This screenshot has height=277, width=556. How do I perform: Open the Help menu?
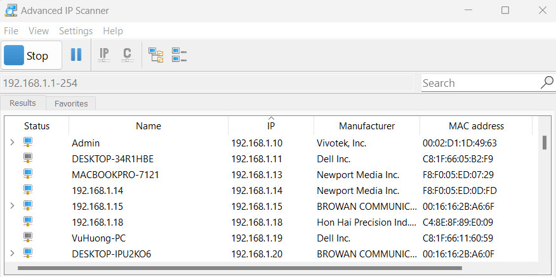(113, 31)
